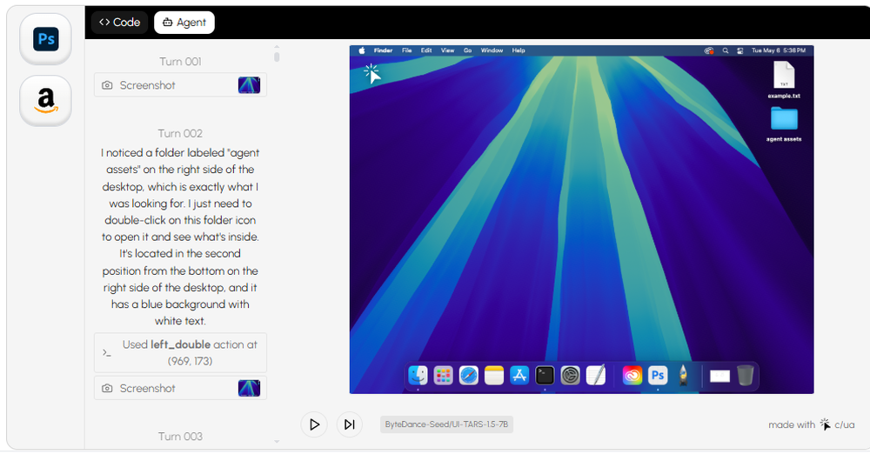View the screenshot thumbnail below the left_double action
This screenshot has width=870, height=454.
pos(249,388)
